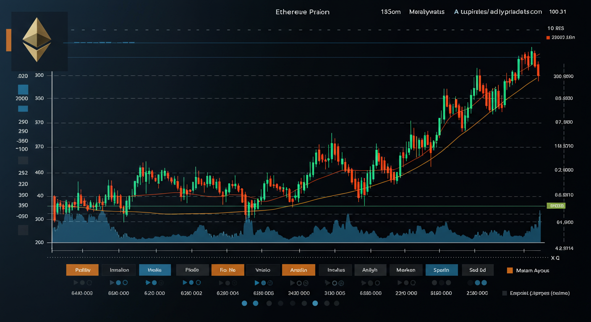
Task: Click the Empaist legend checkbox at bottom right
Action: pos(505,293)
